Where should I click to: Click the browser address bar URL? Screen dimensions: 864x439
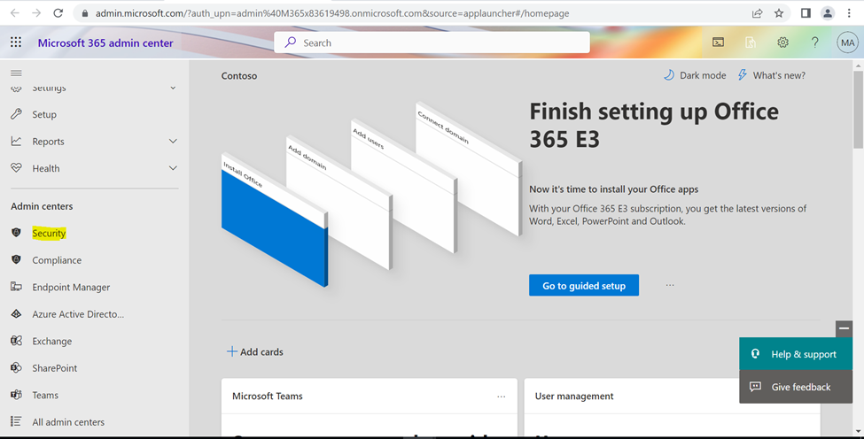tap(332, 13)
